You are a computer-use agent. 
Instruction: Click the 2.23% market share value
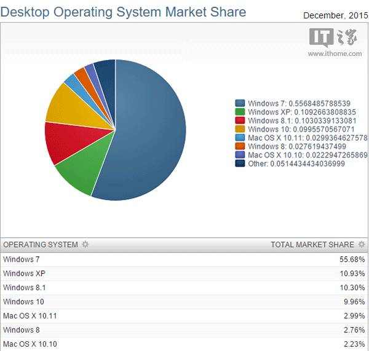coord(354,344)
